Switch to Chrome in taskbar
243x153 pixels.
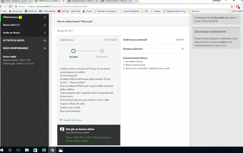coord(52,150)
